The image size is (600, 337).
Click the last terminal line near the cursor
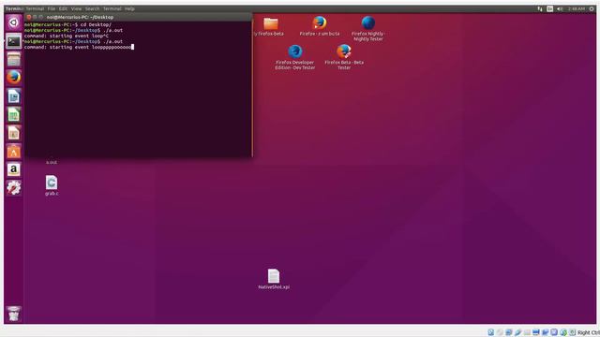click(x=79, y=47)
